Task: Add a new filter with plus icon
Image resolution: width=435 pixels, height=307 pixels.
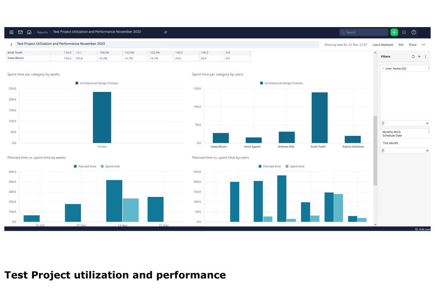Action: pos(419,57)
